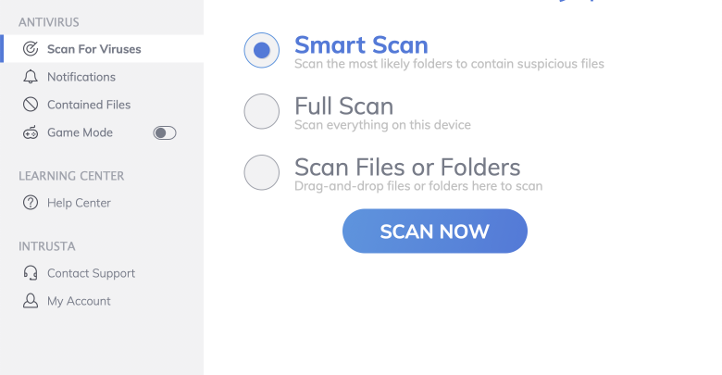The image size is (722, 375).
Task: Click the Smart Scan heading text
Action: pos(361,44)
